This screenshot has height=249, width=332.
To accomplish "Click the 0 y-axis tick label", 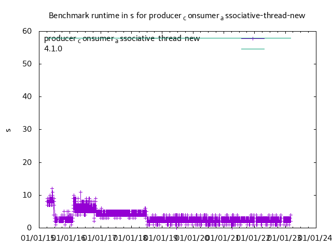I will tap(30, 228).
